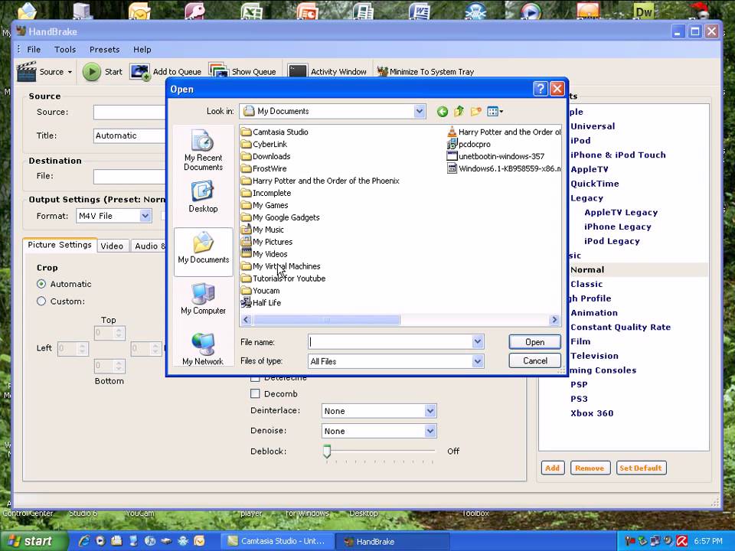This screenshot has width=735, height=551.
Task: Select the Automatic crop radio button
Action: coord(41,284)
